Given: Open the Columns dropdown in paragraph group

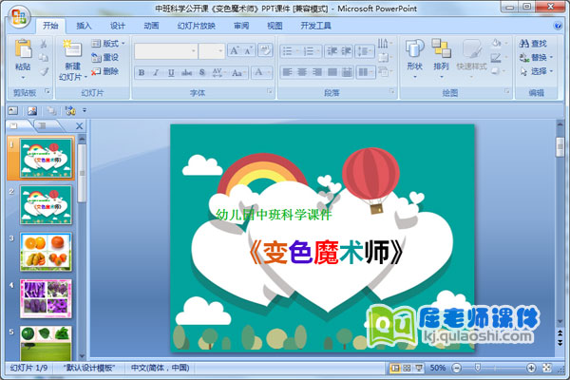Looking at the screenshot, I should [x=366, y=72].
